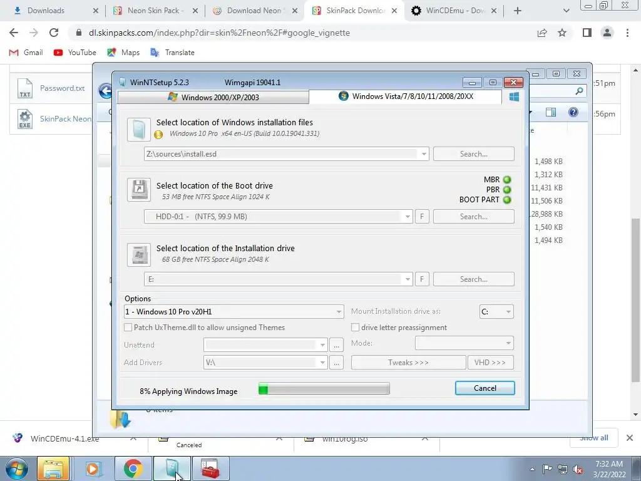Click the browser page vertical scrollbar
The width and height of the screenshot is (641, 481).
[635, 301]
